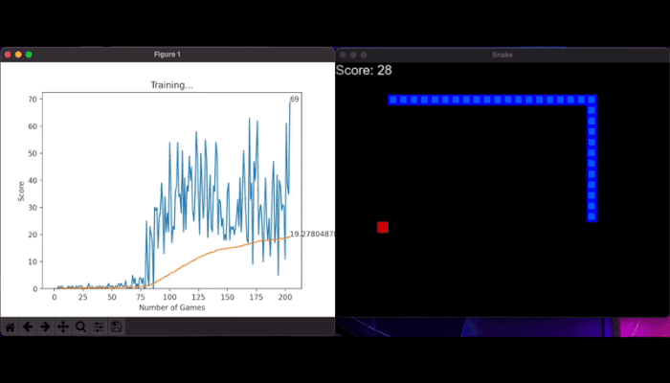Go back to previous plot view

[28, 327]
